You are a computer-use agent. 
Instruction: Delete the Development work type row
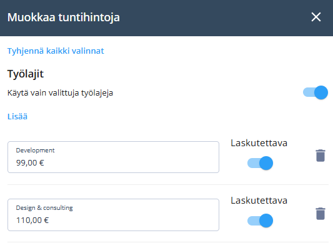tap(321, 156)
